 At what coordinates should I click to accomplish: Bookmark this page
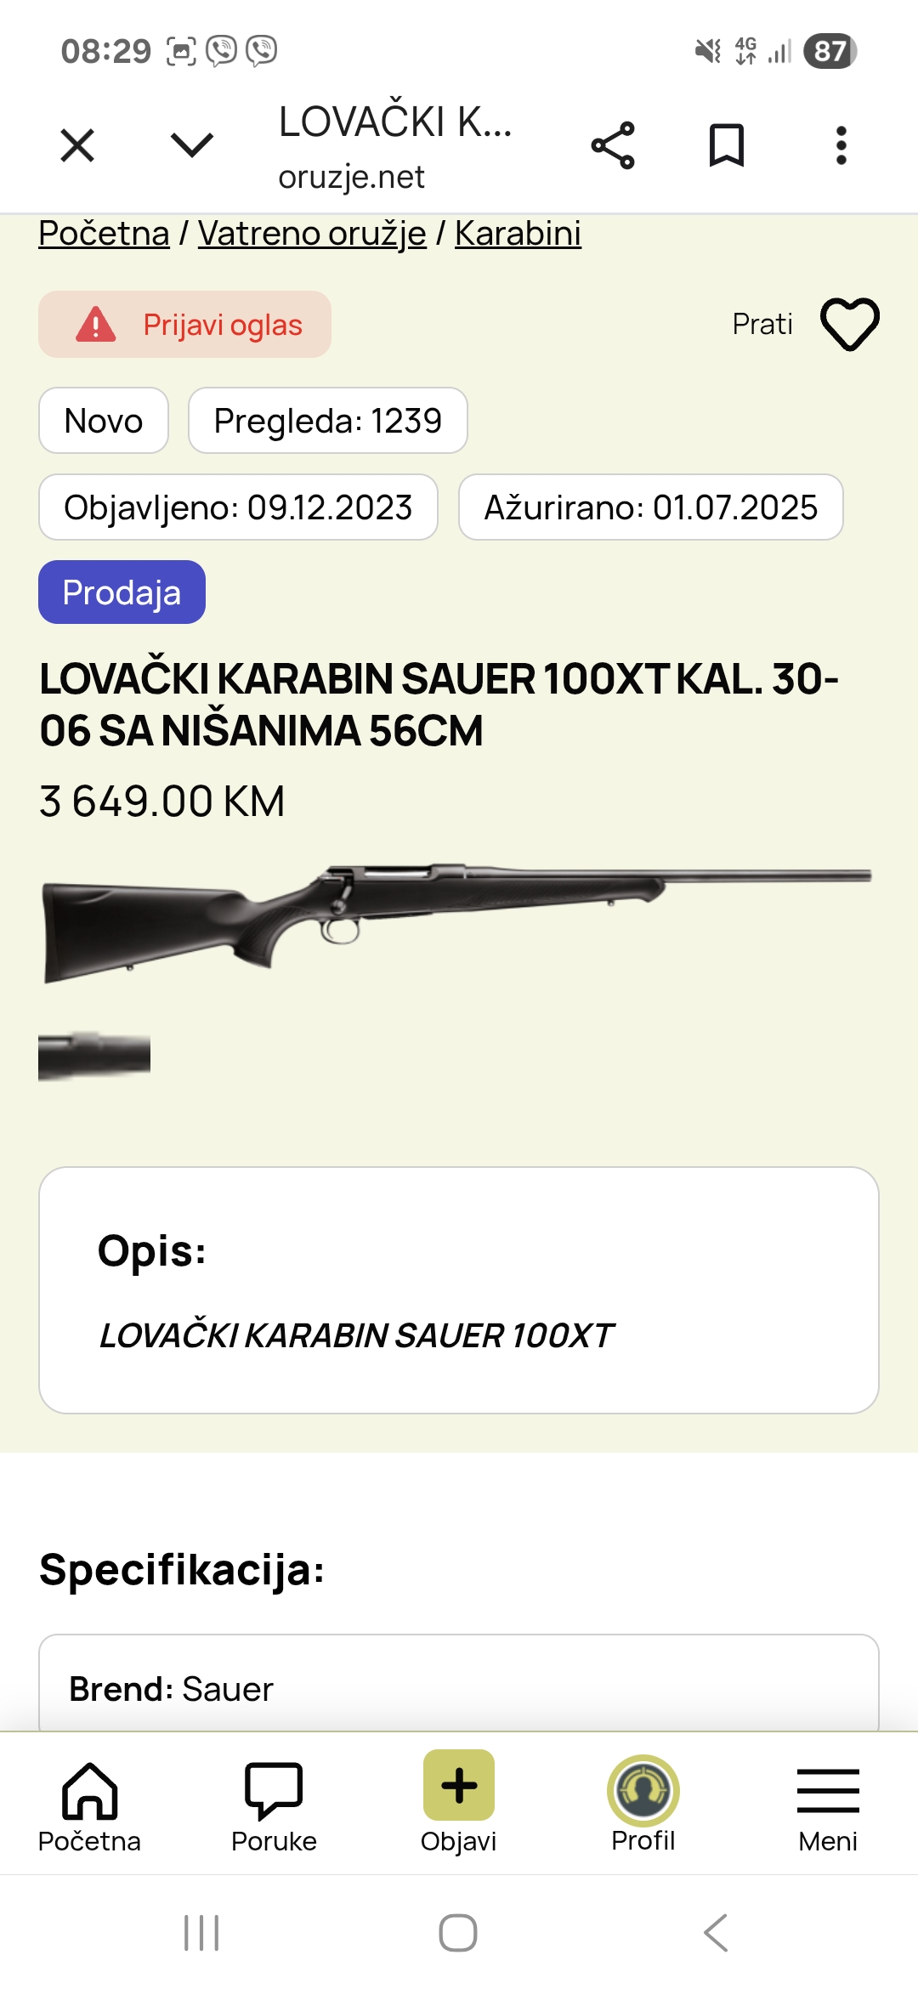tap(727, 145)
